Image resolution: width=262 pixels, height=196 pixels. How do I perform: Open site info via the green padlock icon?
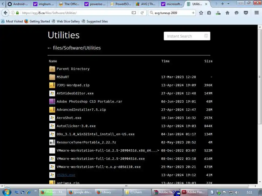17,13
